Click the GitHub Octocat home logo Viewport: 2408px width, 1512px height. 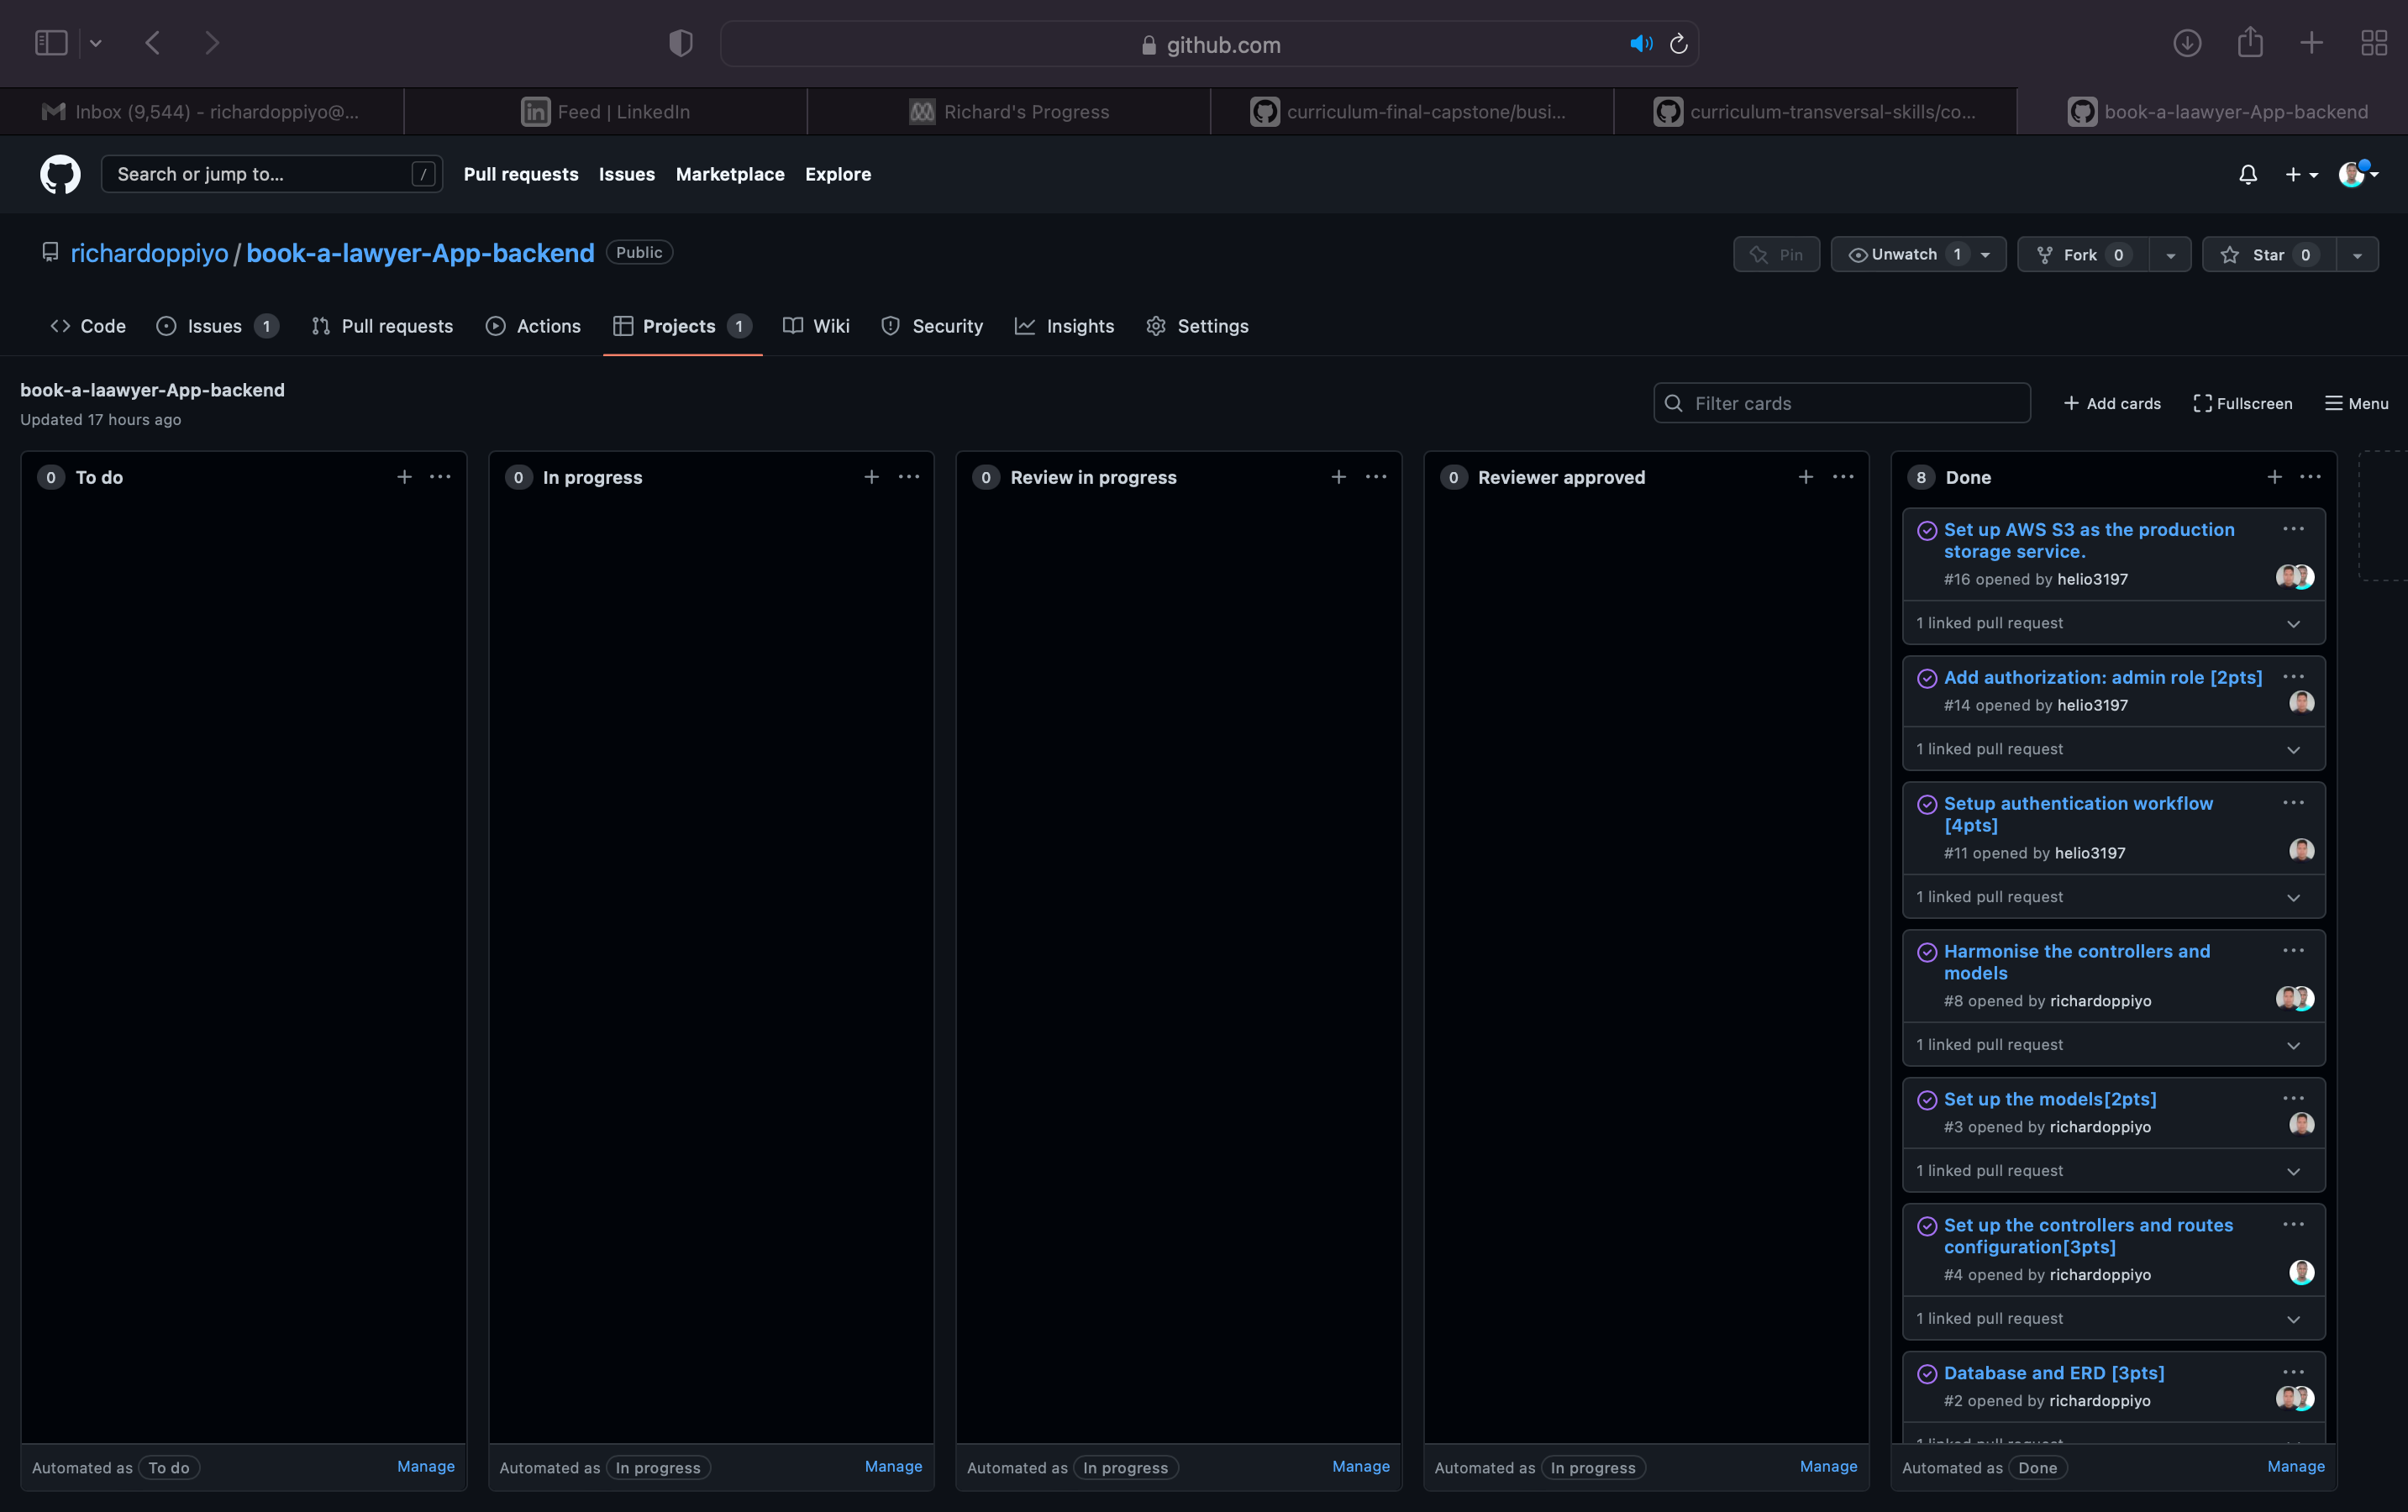point(60,174)
